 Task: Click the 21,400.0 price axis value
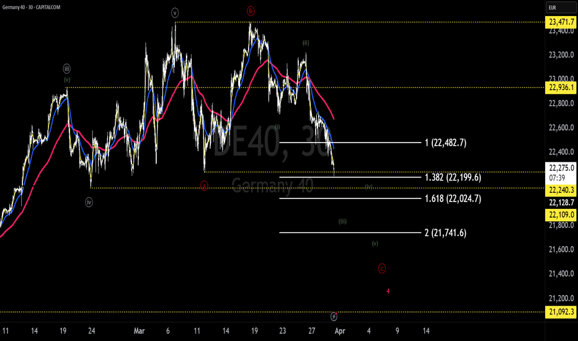561,274
